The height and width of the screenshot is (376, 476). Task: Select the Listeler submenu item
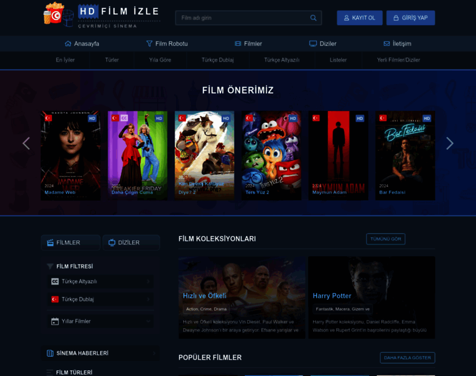[x=338, y=60]
